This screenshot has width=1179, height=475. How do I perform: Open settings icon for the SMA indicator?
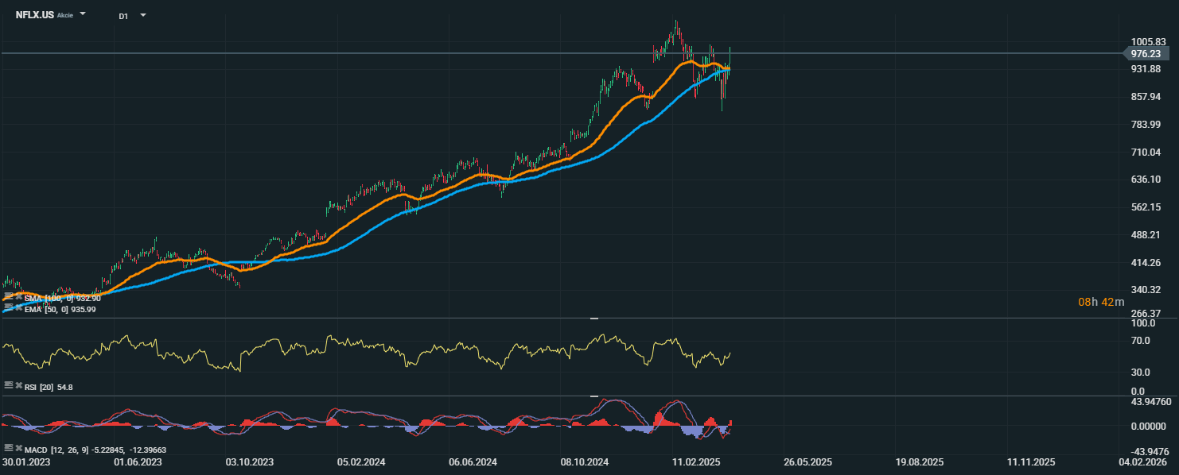[9, 297]
